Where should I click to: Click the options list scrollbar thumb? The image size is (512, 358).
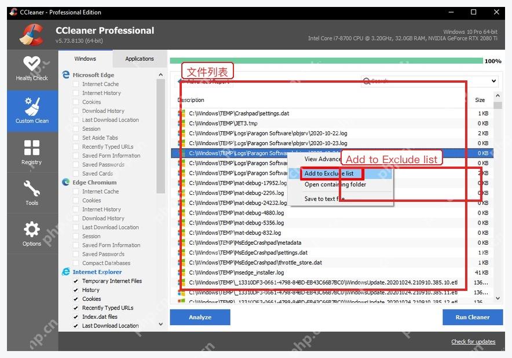coord(160,136)
